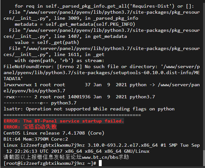Click the Linux kernel 3.10.0-693.2.2.el7 info line
The image size is (205, 168).
tap(102, 148)
